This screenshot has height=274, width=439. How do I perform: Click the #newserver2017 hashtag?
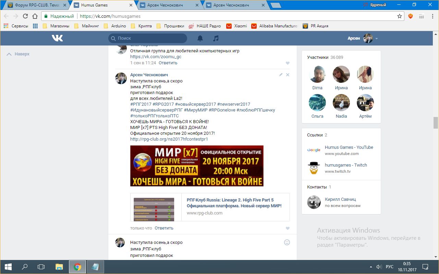234,104
